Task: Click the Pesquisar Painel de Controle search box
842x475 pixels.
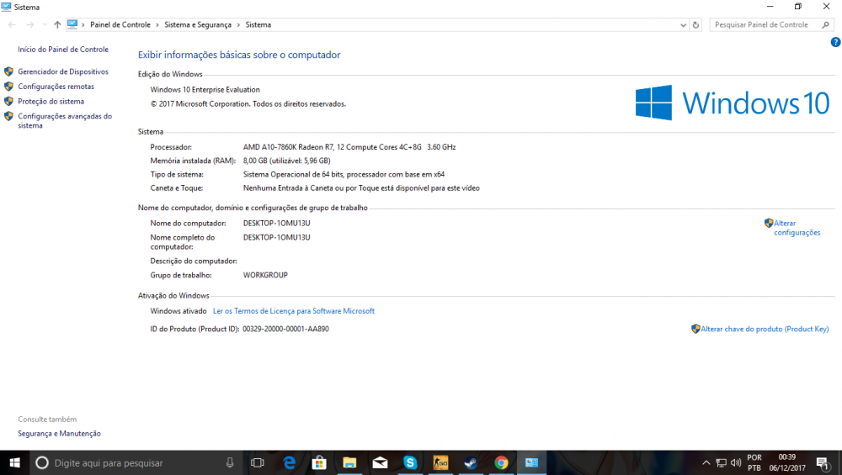Action: [x=766, y=25]
